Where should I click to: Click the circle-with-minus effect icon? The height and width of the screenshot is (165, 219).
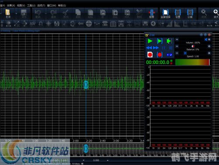click(89, 24)
